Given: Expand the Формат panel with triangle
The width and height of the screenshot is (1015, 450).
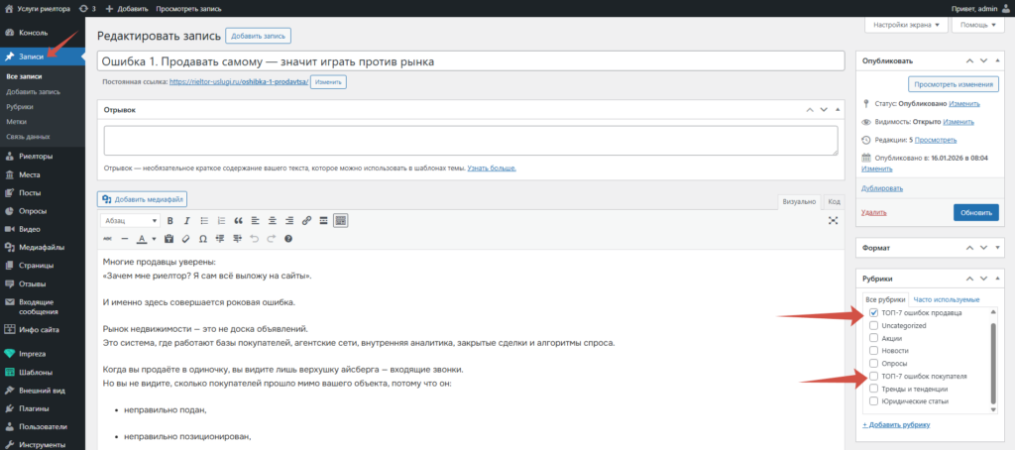Looking at the screenshot, I should [x=999, y=248].
